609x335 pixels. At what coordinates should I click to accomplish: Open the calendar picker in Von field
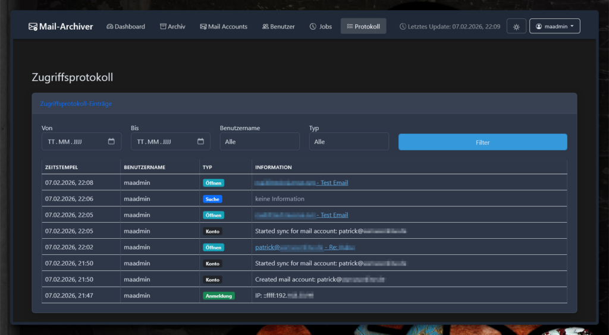click(x=111, y=141)
